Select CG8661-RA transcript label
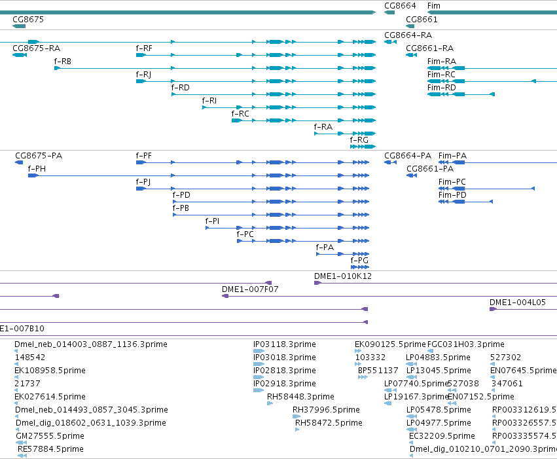 (430, 48)
